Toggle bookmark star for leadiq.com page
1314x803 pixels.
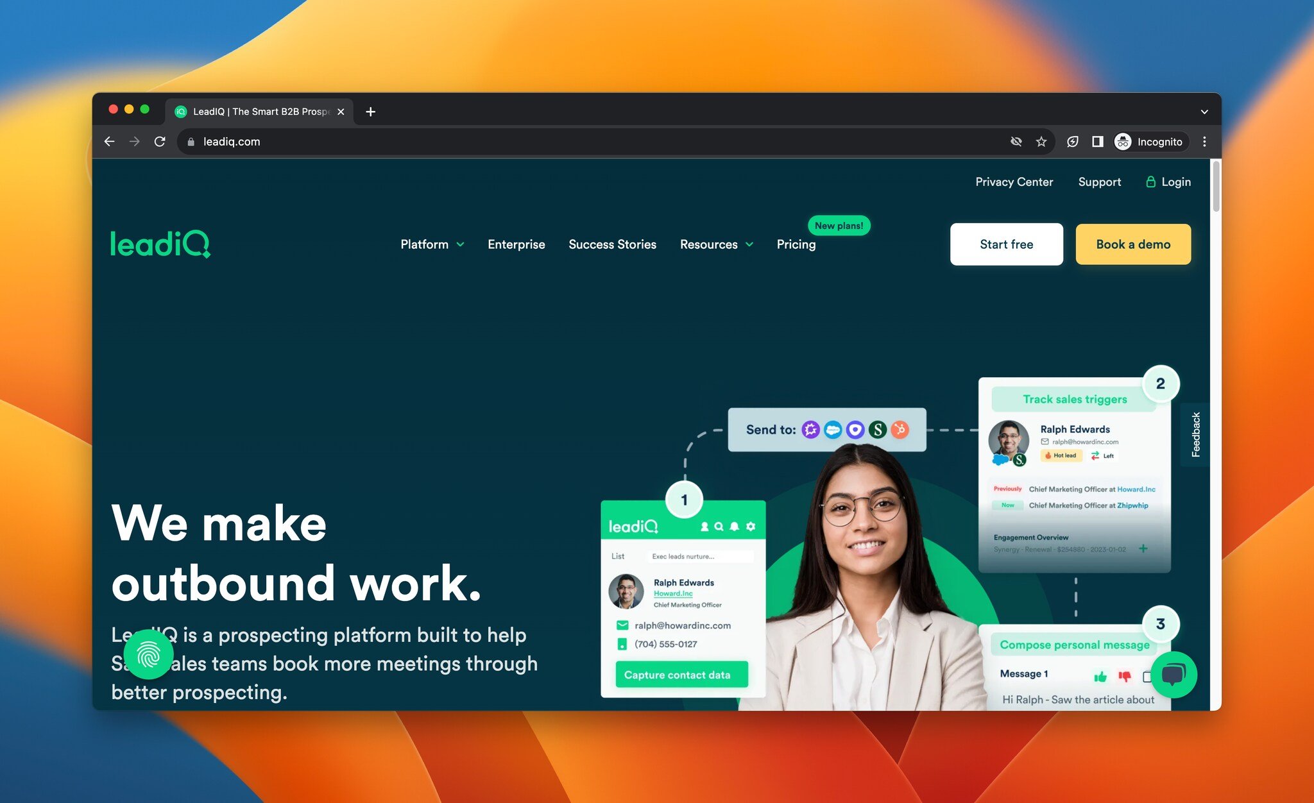[x=1042, y=140]
